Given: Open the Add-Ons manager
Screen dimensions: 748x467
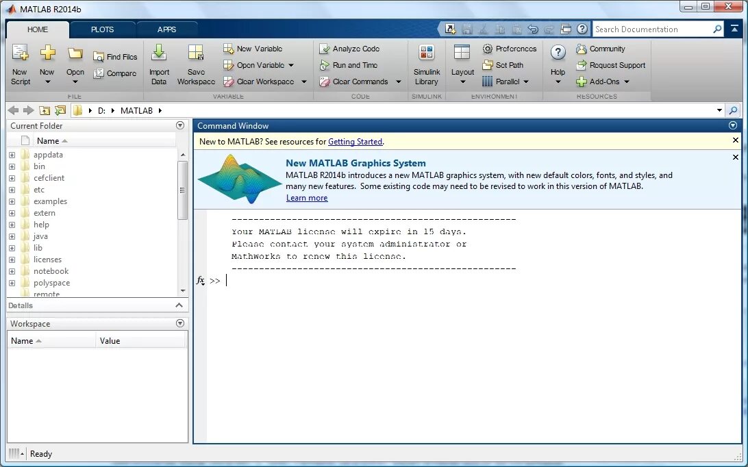Looking at the screenshot, I should click(x=598, y=81).
